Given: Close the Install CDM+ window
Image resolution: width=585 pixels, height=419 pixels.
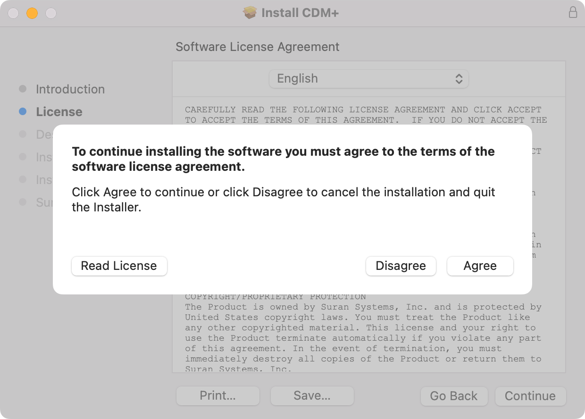Looking at the screenshot, I should pyautogui.click(x=13, y=13).
